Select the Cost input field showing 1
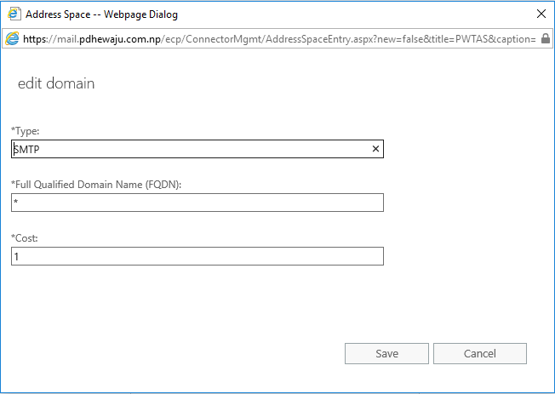555x394 pixels. click(x=197, y=256)
